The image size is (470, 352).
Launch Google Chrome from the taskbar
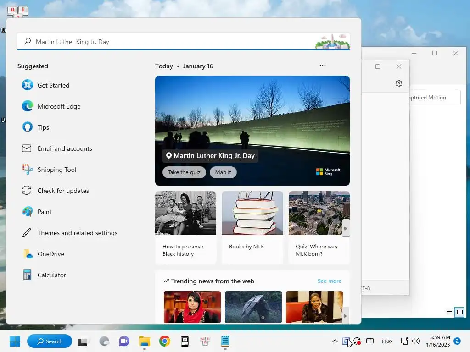pyautogui.click(x=165, y=341)
